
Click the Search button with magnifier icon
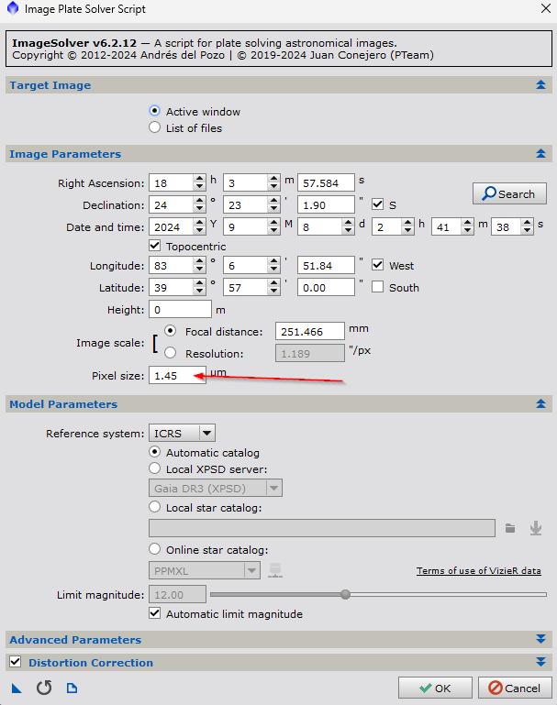tap(509, 193)
